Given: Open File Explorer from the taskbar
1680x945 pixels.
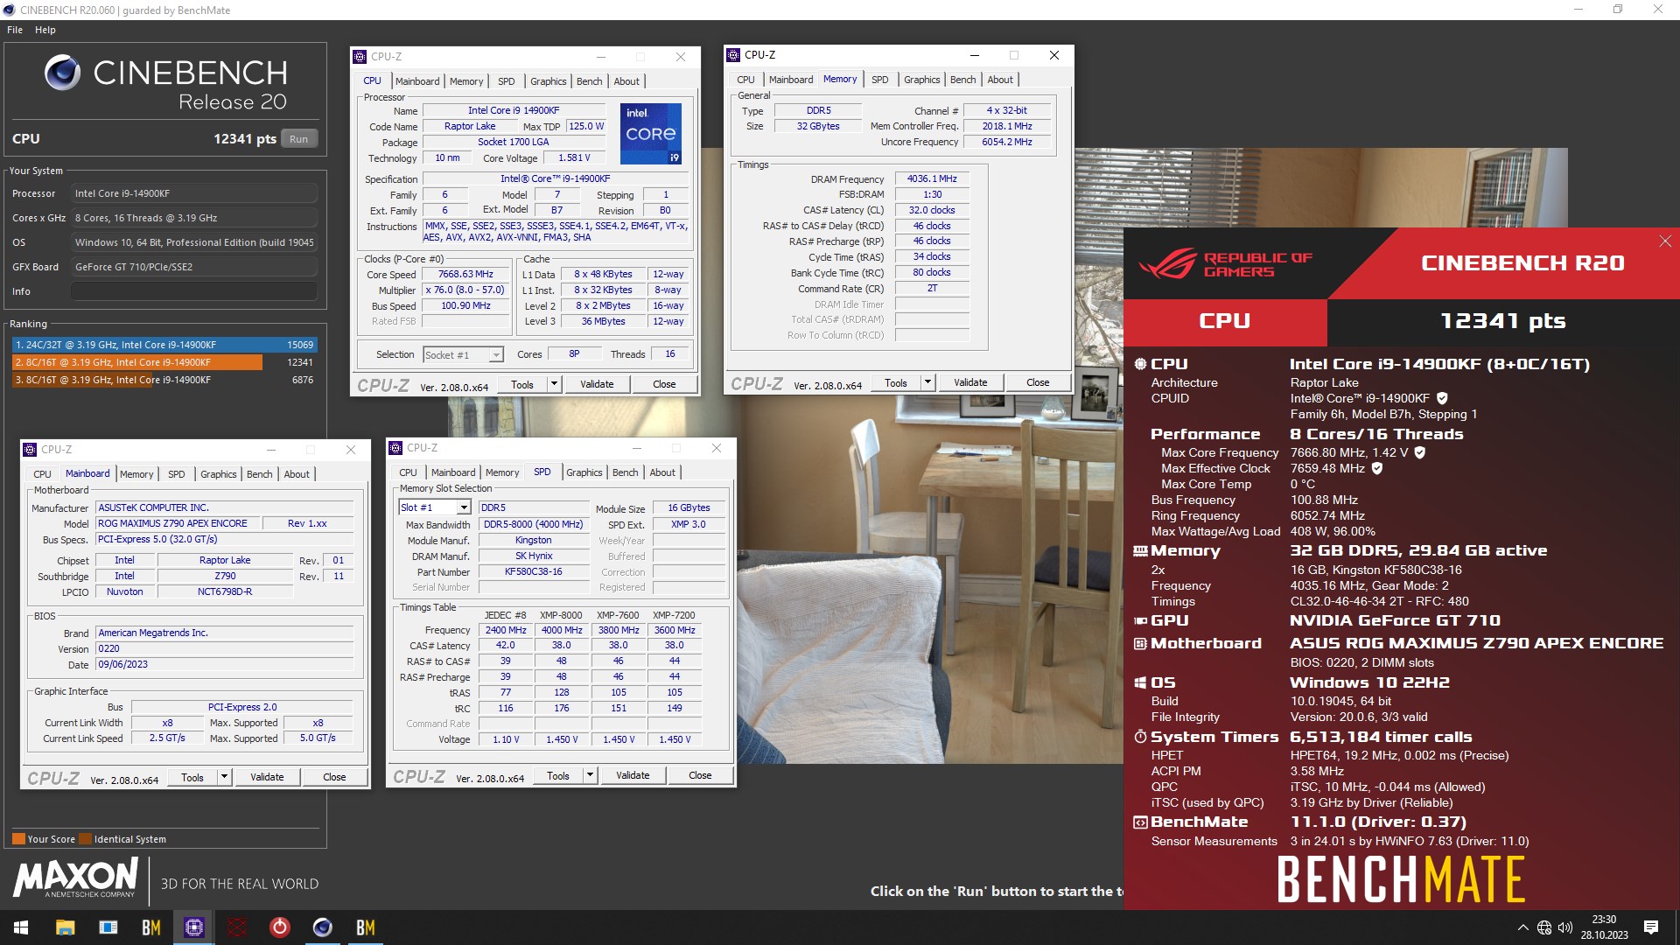Looking at the screenshot, I should click(65, 927).
